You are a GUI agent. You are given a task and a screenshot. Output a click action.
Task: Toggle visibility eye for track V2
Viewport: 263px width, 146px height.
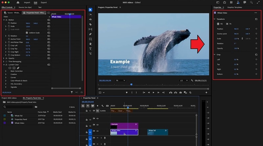[97, 124]
